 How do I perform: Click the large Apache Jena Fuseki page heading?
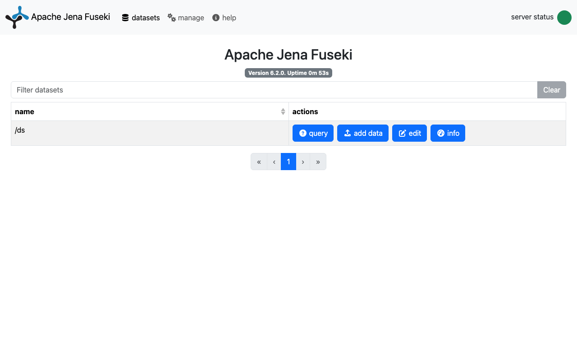[x=288, y=55]
